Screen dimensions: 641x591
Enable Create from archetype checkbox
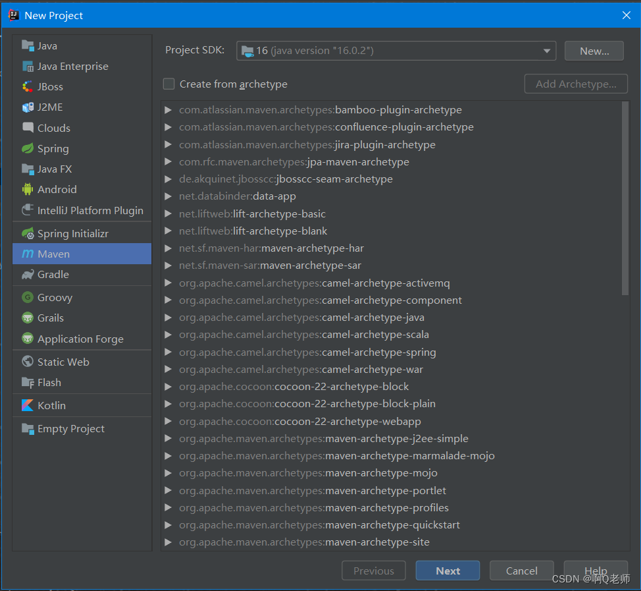pos(169,84)
